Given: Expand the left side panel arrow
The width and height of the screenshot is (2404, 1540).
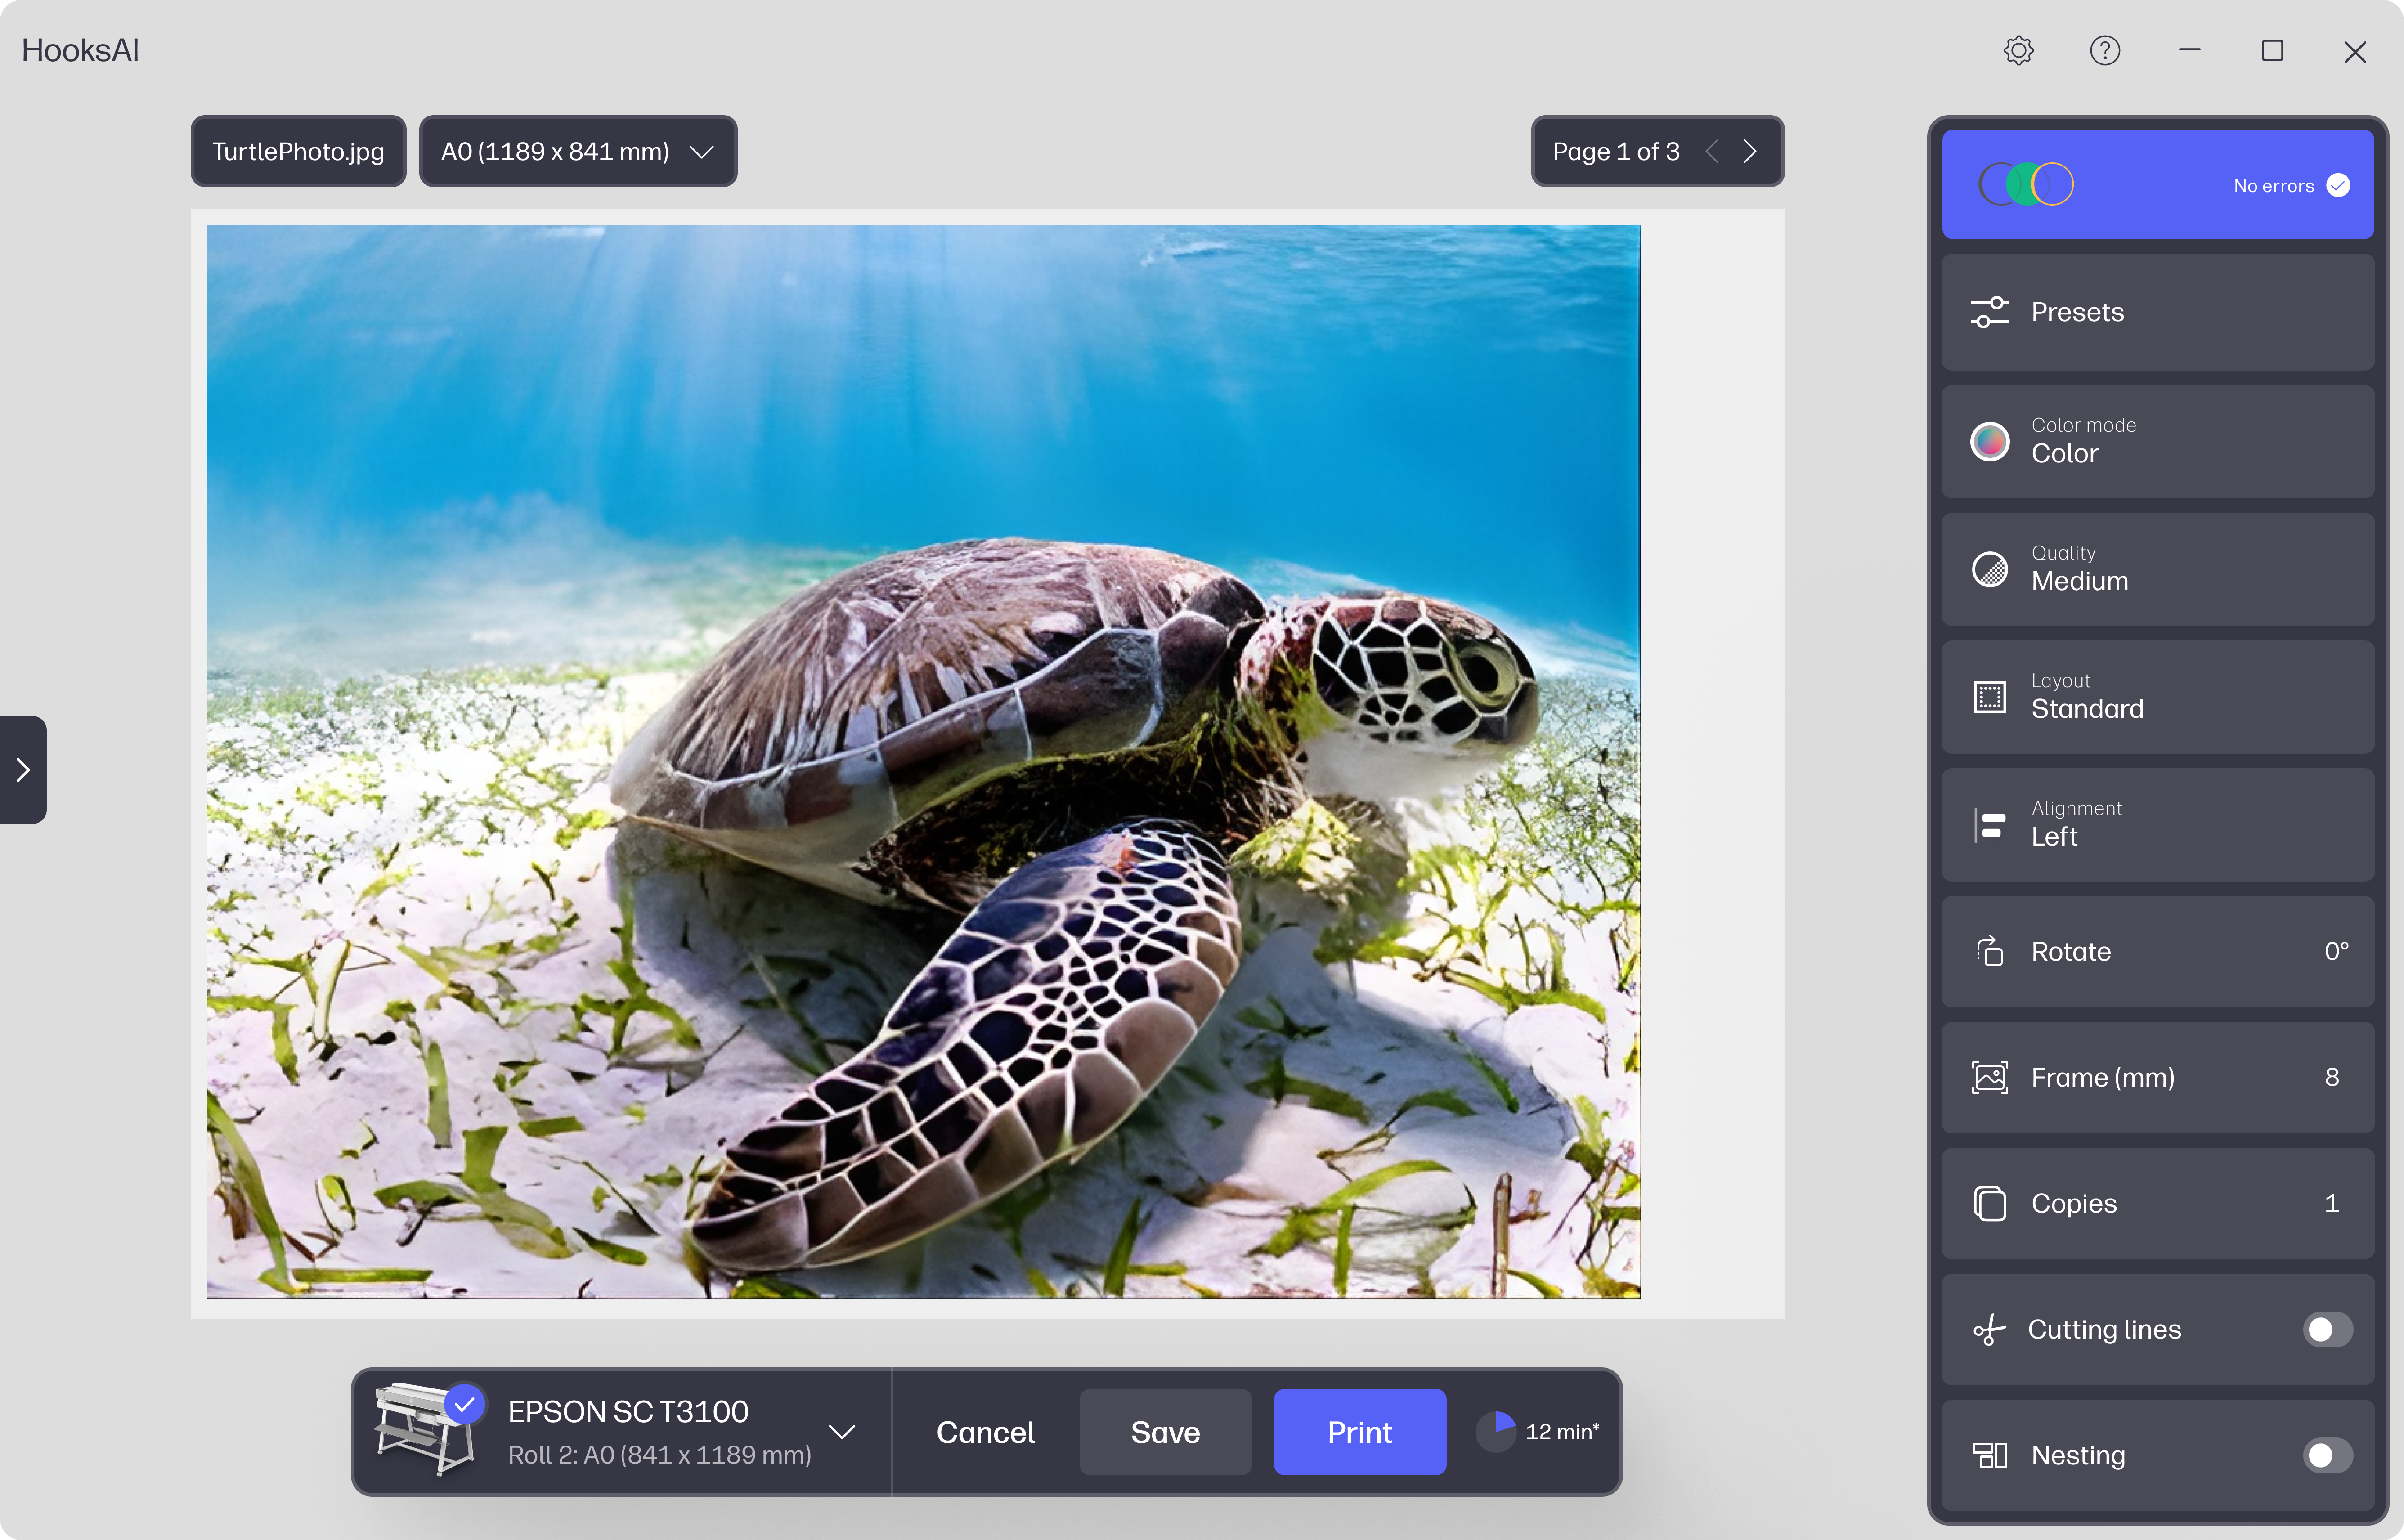Looking at the screenshot, I should pyautogui.click(x=23, y=770).
